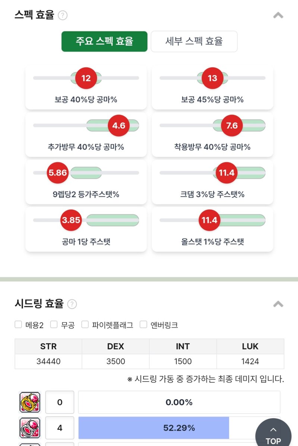Click the red 3.85 marker for 공마 1당 주스탯
This screenshot has height=446, width=298.
[x=71, y=220]
